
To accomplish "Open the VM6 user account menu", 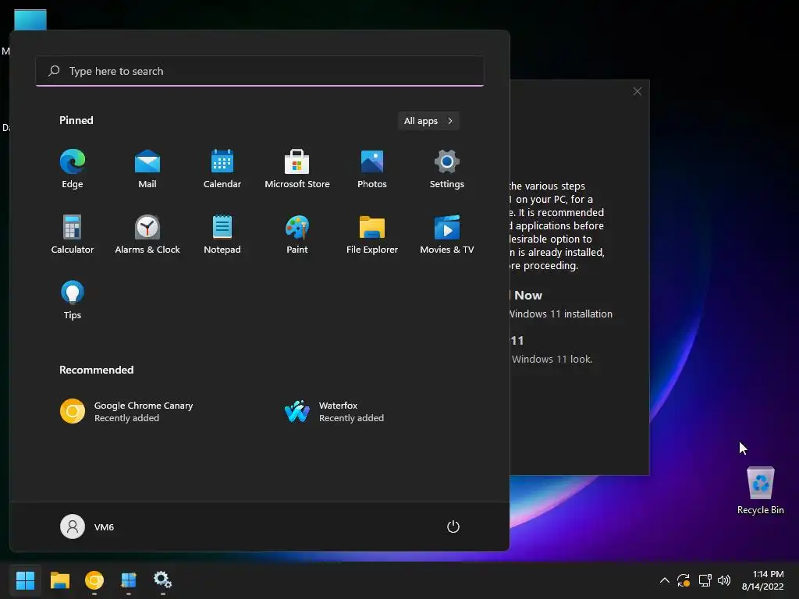I will point(87,526).
